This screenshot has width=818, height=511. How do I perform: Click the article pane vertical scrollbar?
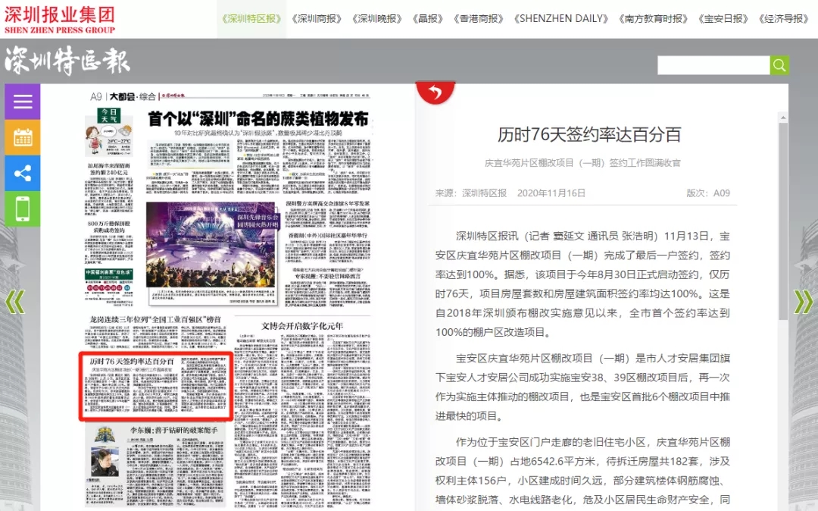coord(783,221)
